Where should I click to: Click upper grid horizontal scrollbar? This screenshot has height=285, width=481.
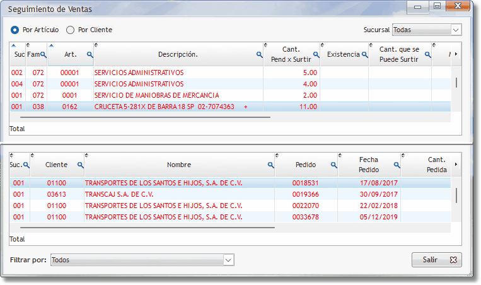[145, 117]
